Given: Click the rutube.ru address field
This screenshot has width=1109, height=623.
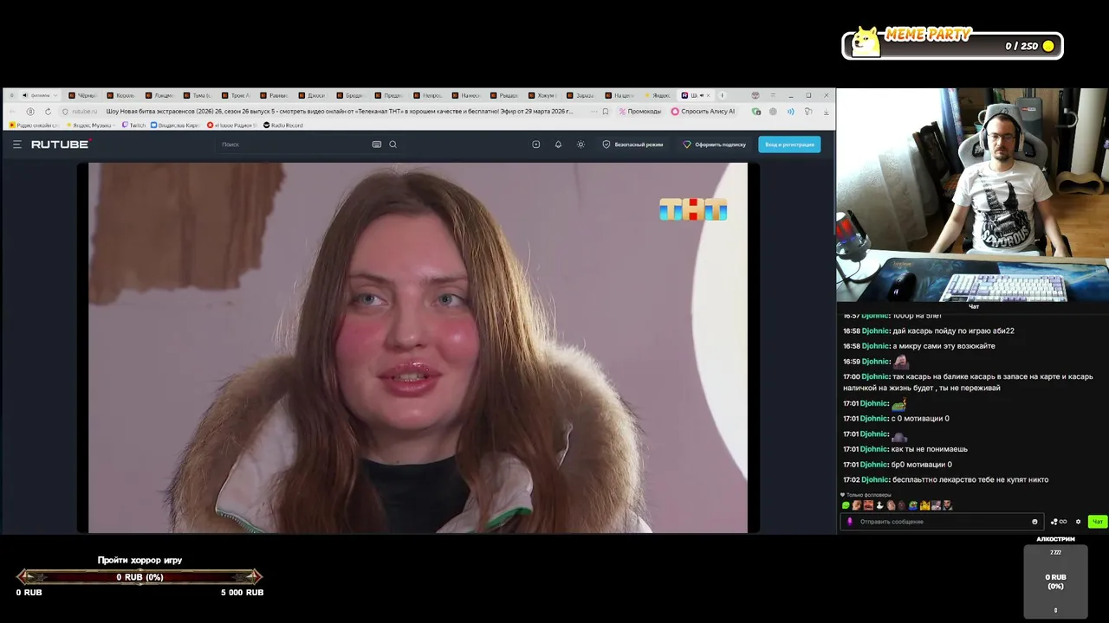Looking at the screenshot, I should 85,112.
